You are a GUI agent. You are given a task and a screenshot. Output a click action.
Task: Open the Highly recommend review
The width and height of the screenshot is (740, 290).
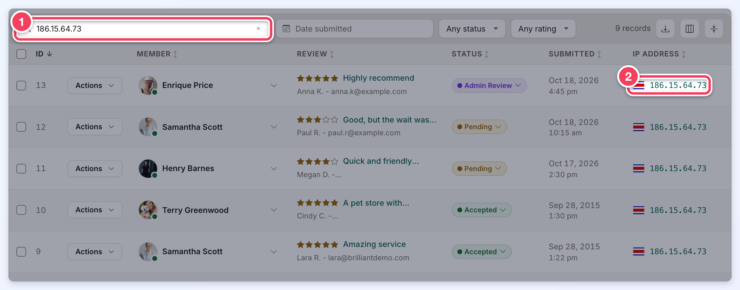pyautogui.click(x=378, y=78)
